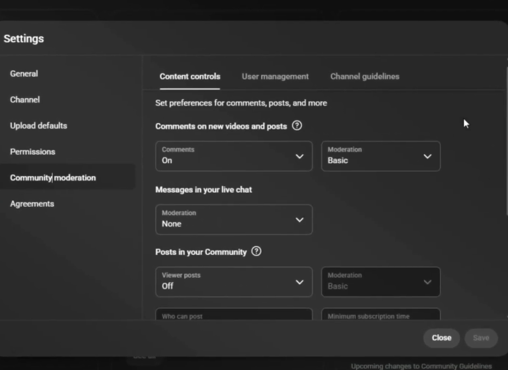This screenshot has height=370, width=508.
Task: Switch to User management tab
Action: (275, 76)
